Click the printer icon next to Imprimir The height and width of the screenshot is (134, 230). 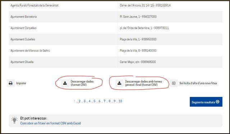click(10, 83)
